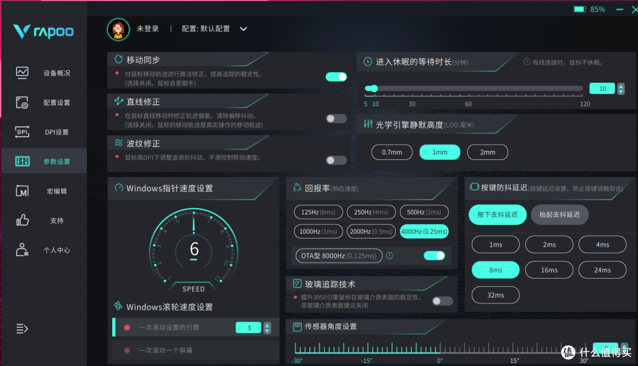Choose 4ms debounce delay
The image size is (638, 366).
coord(603,244)
